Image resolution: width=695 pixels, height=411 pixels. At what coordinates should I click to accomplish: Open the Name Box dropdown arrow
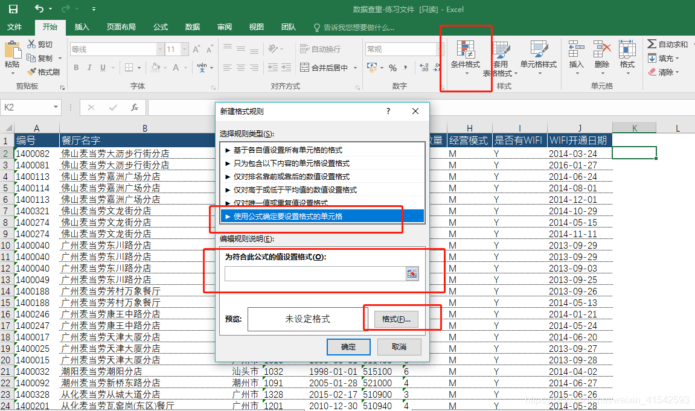tap(56, 107)
